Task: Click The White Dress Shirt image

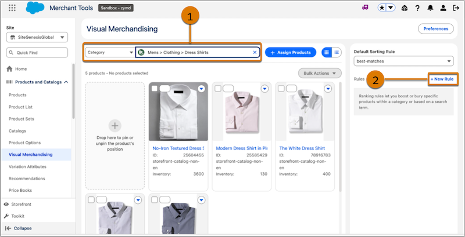Action: (305, 112)
